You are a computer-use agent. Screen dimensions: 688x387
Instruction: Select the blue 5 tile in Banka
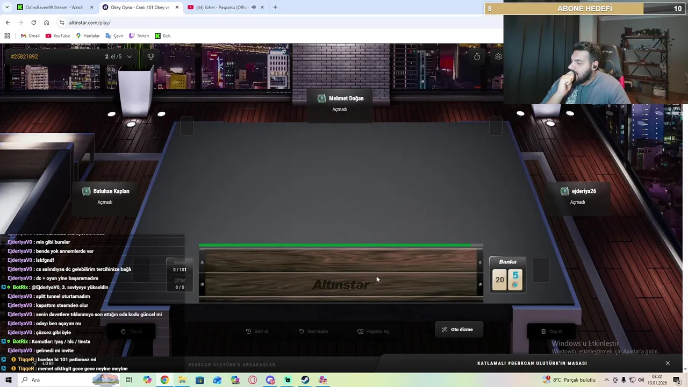(515, 279)
